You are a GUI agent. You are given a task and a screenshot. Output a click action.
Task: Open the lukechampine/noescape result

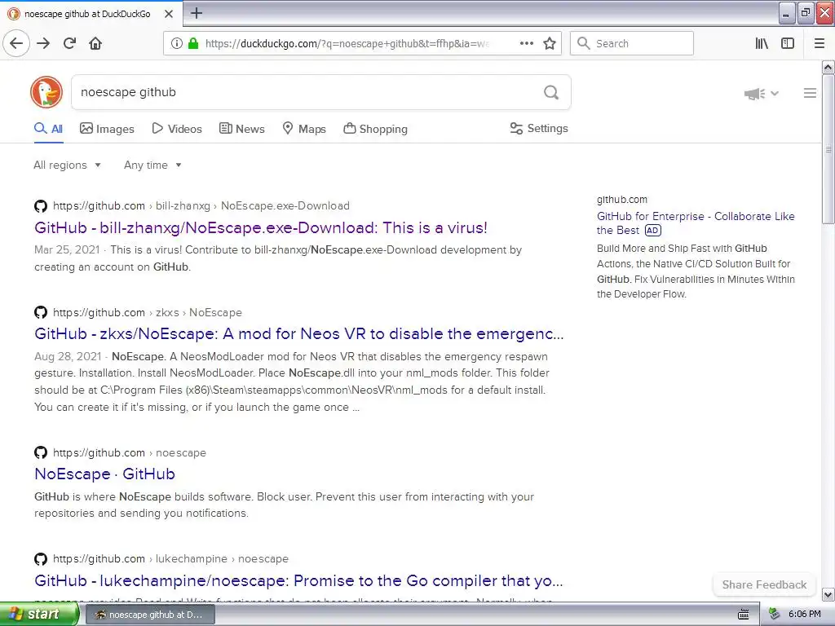tap(298, 580)
